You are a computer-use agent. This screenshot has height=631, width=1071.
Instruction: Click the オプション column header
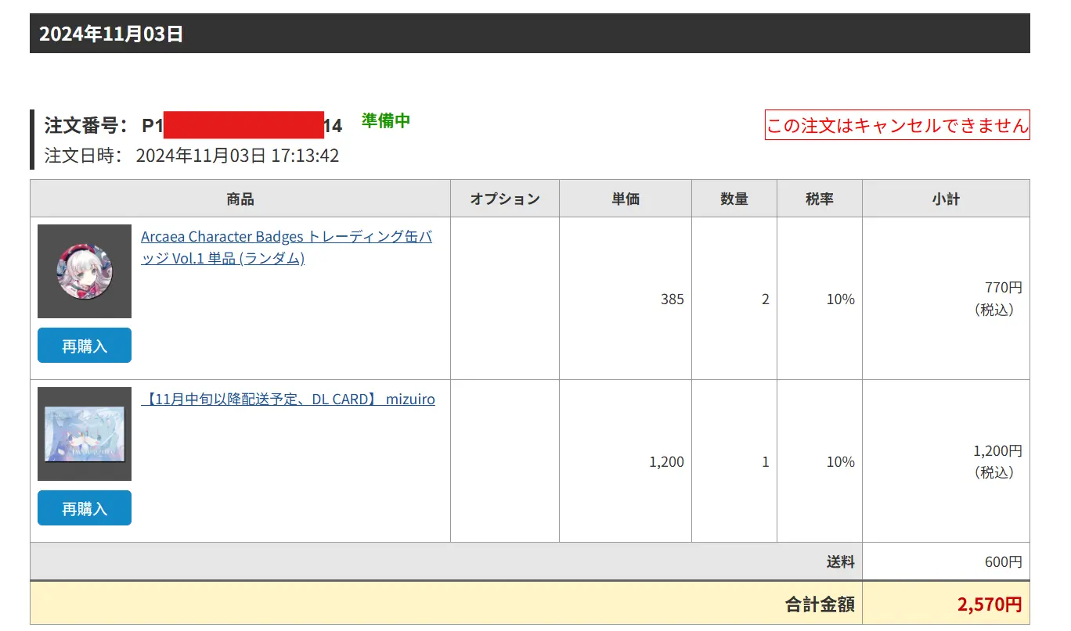click(504, 199)
